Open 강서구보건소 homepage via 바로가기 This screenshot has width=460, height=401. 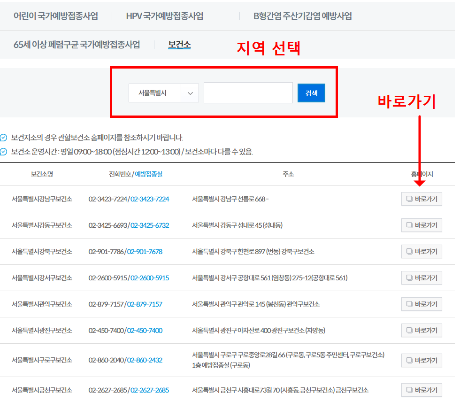click(x=422, y=278)
